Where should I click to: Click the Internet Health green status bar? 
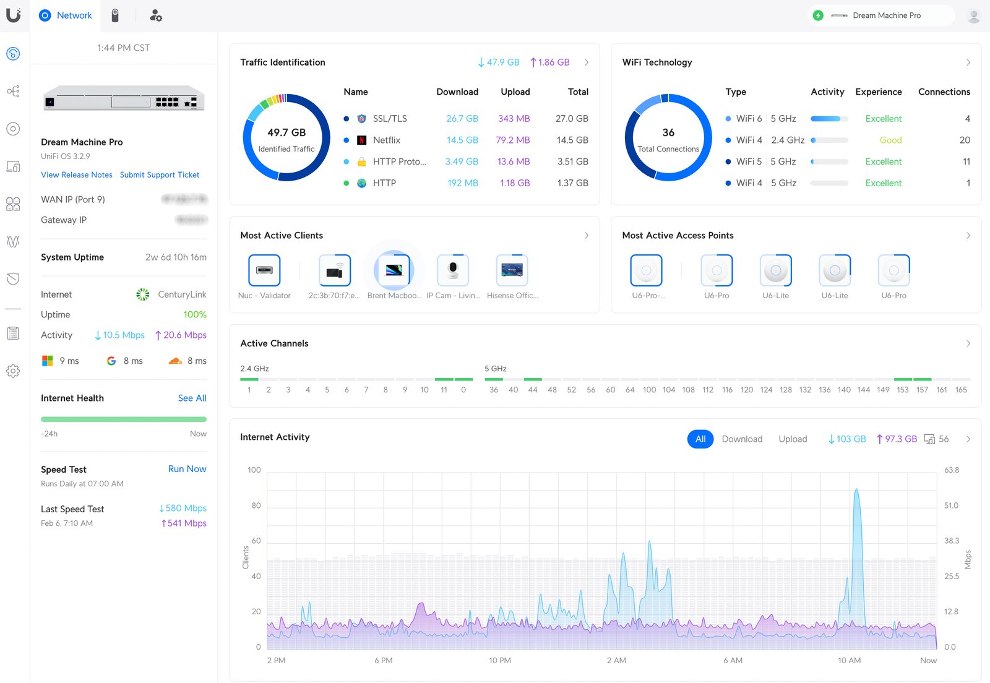[x=124, y=419]
